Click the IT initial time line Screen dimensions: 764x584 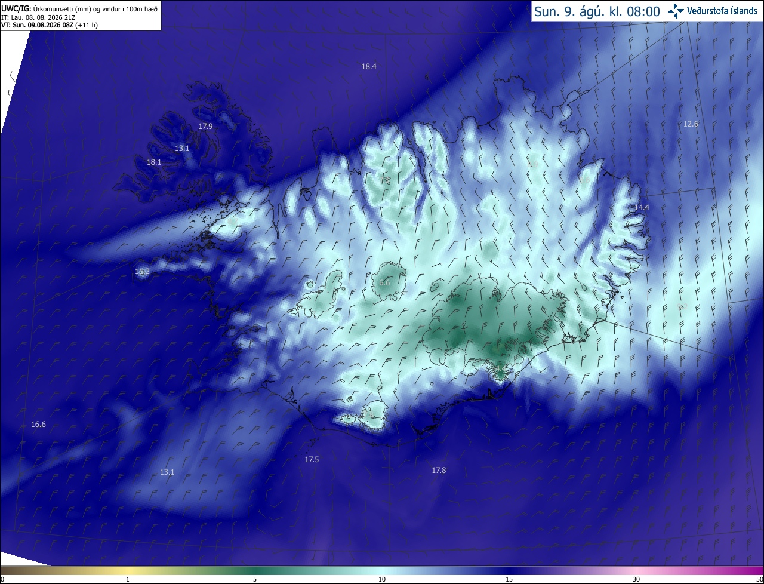click(x=38, y=17)
